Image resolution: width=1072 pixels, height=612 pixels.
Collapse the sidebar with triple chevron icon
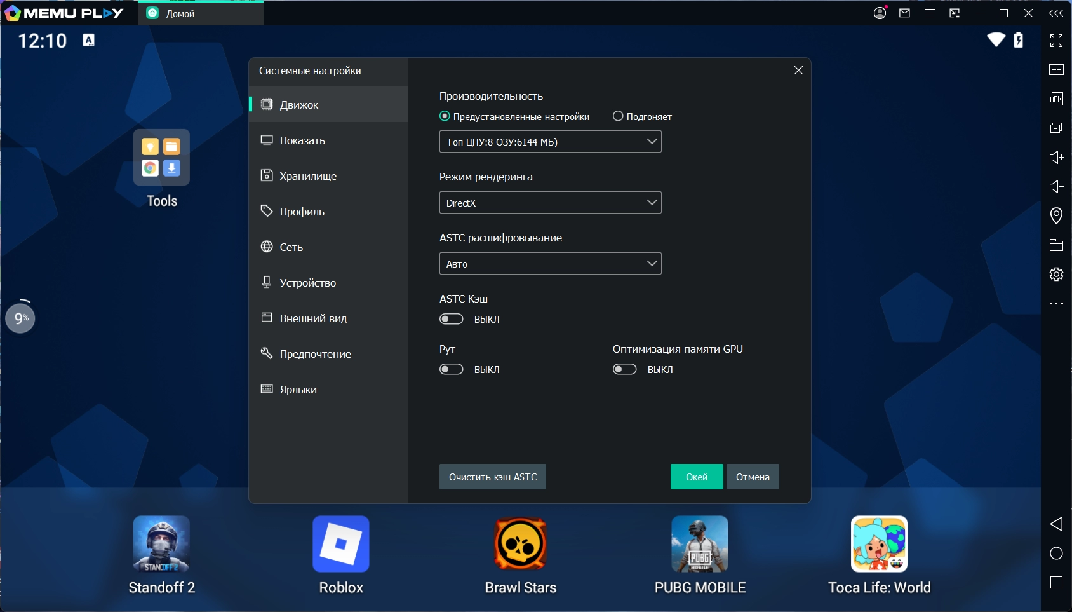pos(1056,13)
